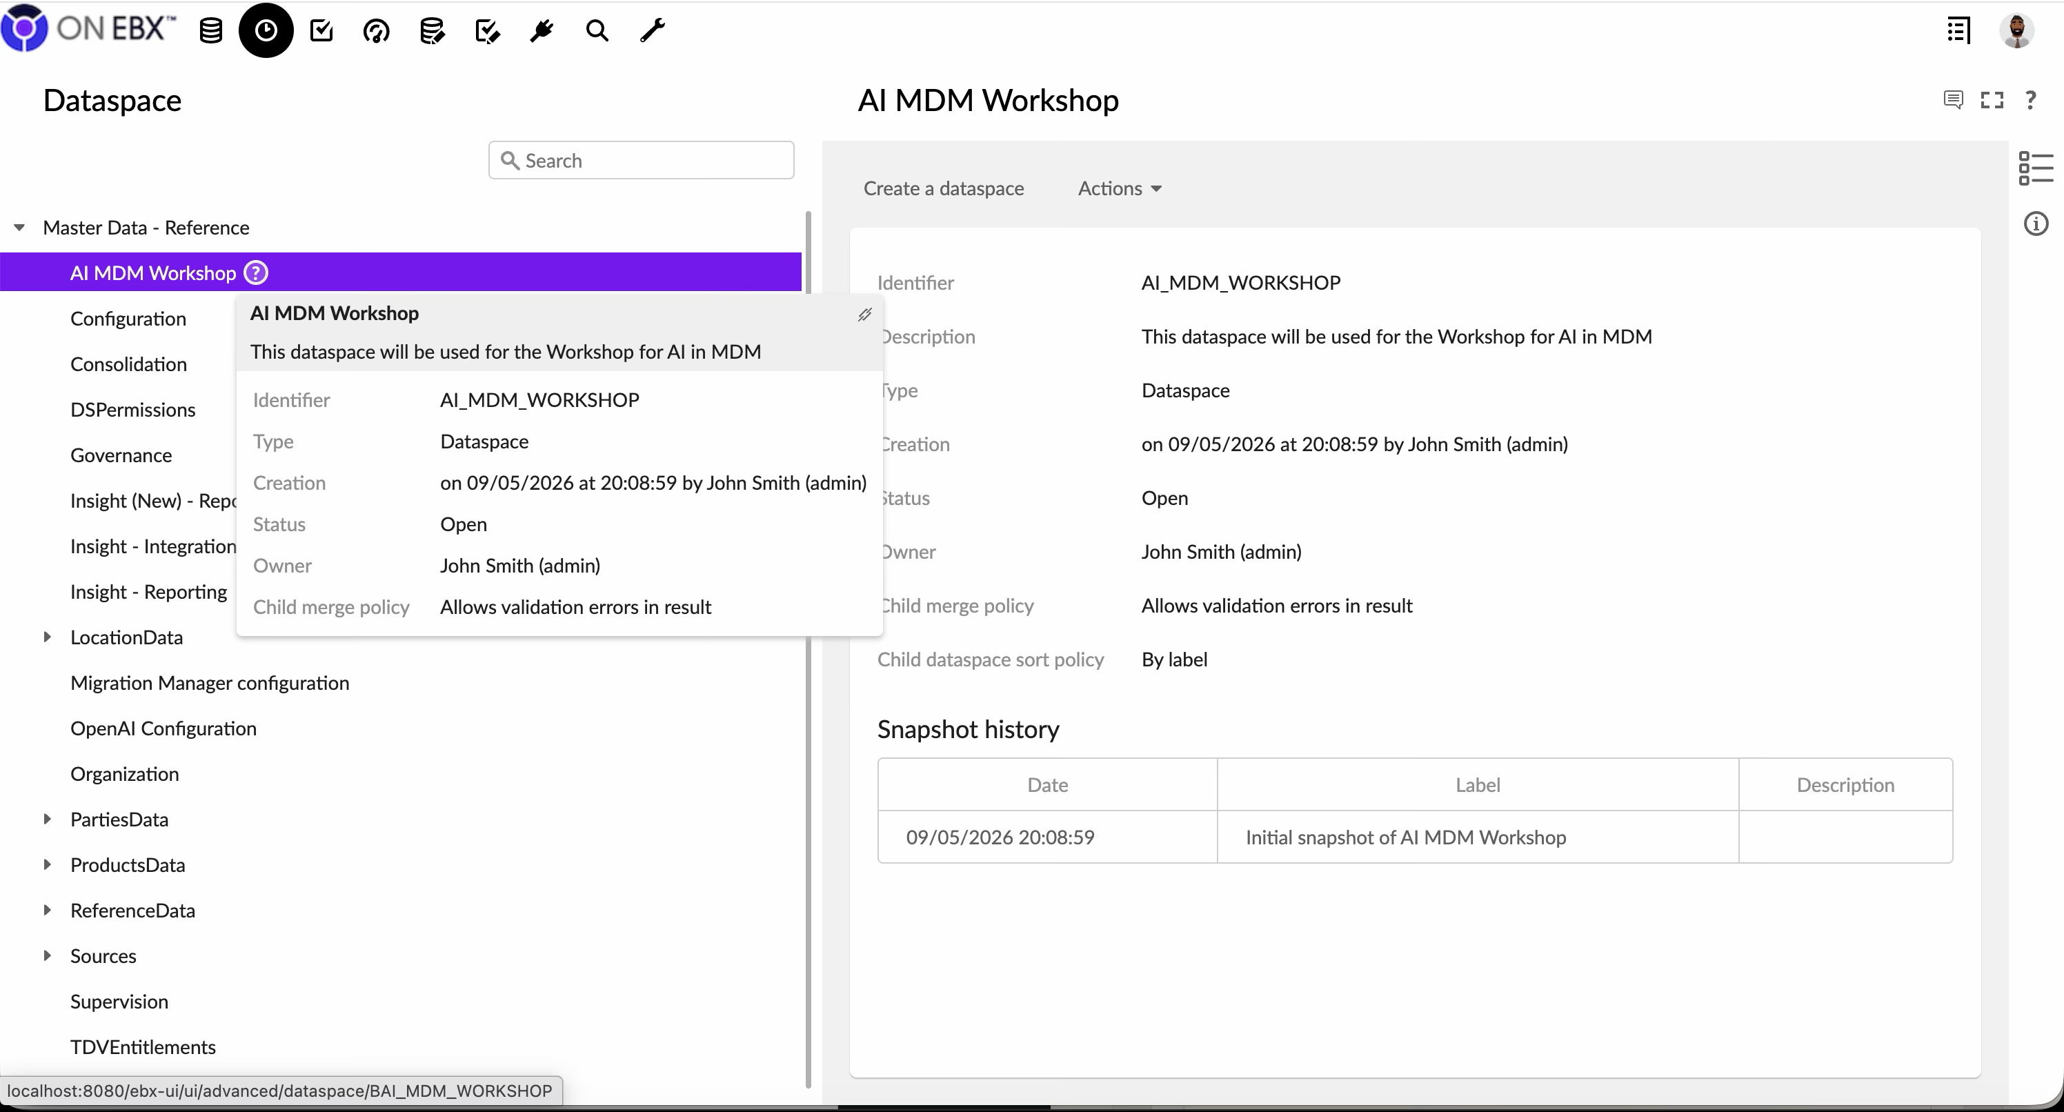
Task: Click the active clock Dataspace toolbar icon
Action: [x=266, y=30]
